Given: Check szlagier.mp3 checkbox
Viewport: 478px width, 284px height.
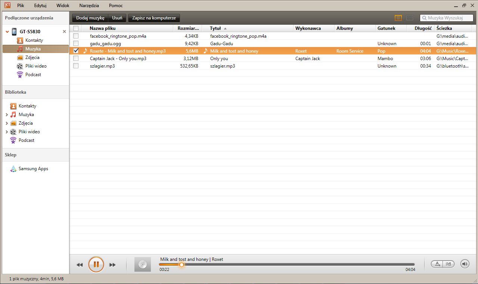Looking at the screenshot, I should [76, 66].
